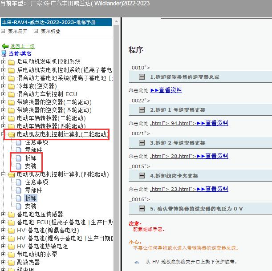Click the folder icon for HV 蓄电池(镍氢蓄电池)

(11, 231)
